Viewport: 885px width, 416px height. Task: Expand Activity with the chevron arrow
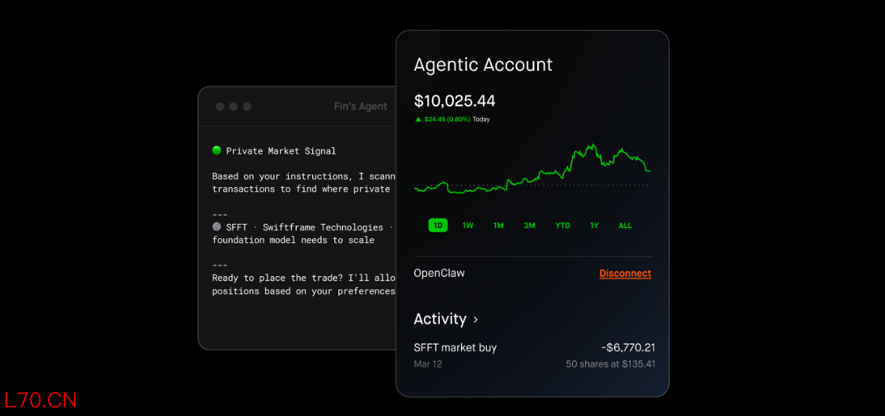tap(476, 319)
